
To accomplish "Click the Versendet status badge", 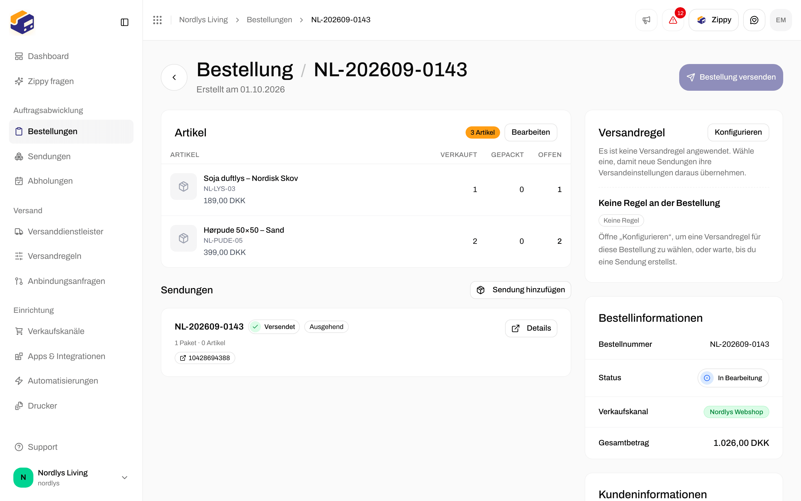I will [274, 327].
